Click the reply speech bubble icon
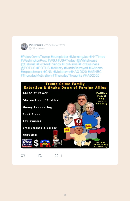 tap(23, 156)
